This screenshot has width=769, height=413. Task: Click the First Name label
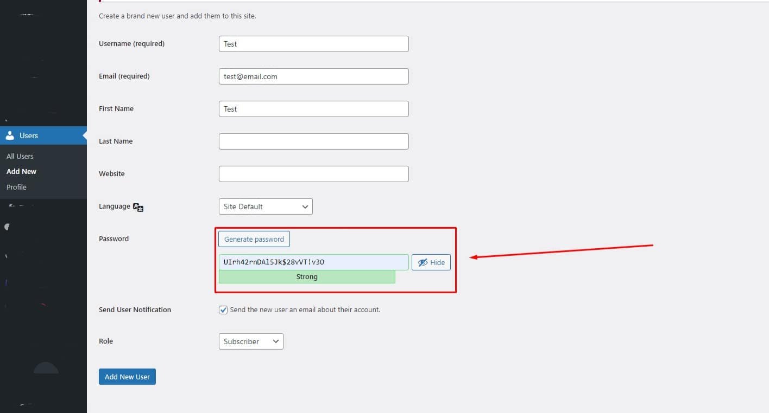[116, 108]
